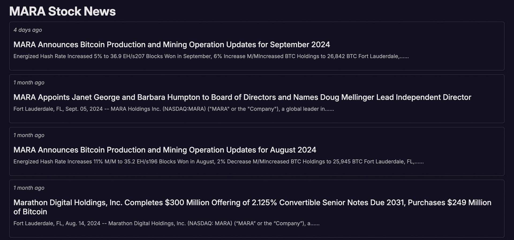
Task: Open the September 2024 Bitcoin production update article
Action: pos(172,45)
